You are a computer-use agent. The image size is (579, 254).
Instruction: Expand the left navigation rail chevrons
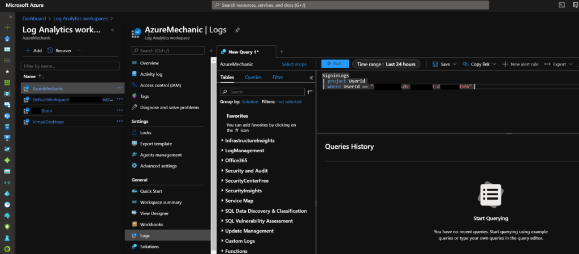tap(10, 17)
